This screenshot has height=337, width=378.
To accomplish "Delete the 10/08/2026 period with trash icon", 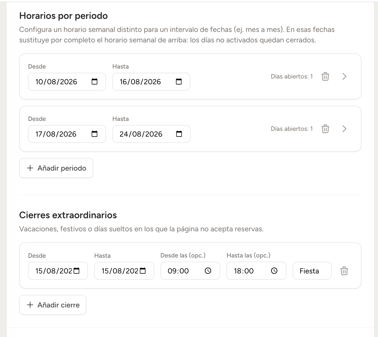I will point(325,76).
